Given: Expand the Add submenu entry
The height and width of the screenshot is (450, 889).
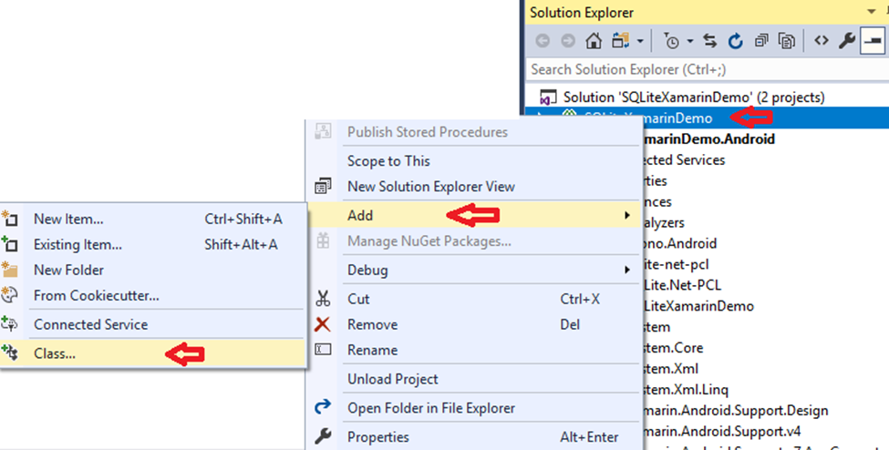Looking at the screenshot, I should point(474,215).
